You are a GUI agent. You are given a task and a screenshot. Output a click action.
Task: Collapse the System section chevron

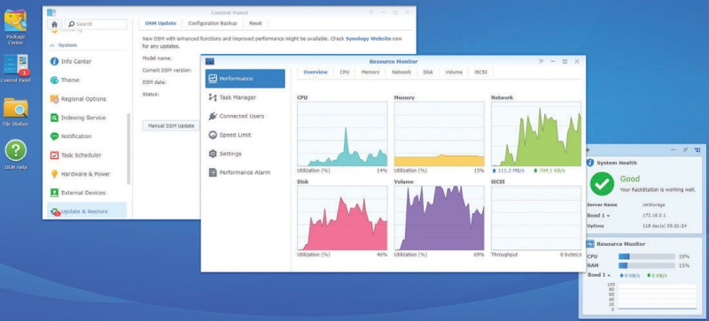click(52, 46)
